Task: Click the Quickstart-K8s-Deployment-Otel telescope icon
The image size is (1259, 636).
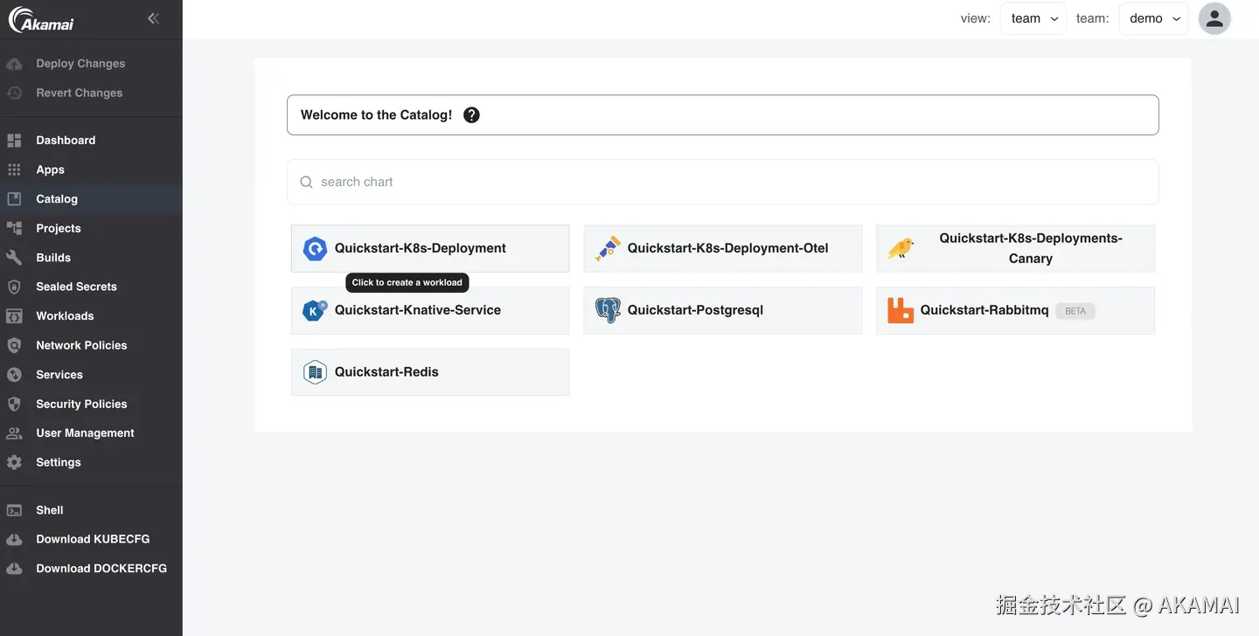Action: 608,249
